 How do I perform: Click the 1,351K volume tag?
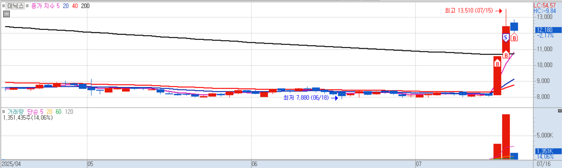coord(548,151)
